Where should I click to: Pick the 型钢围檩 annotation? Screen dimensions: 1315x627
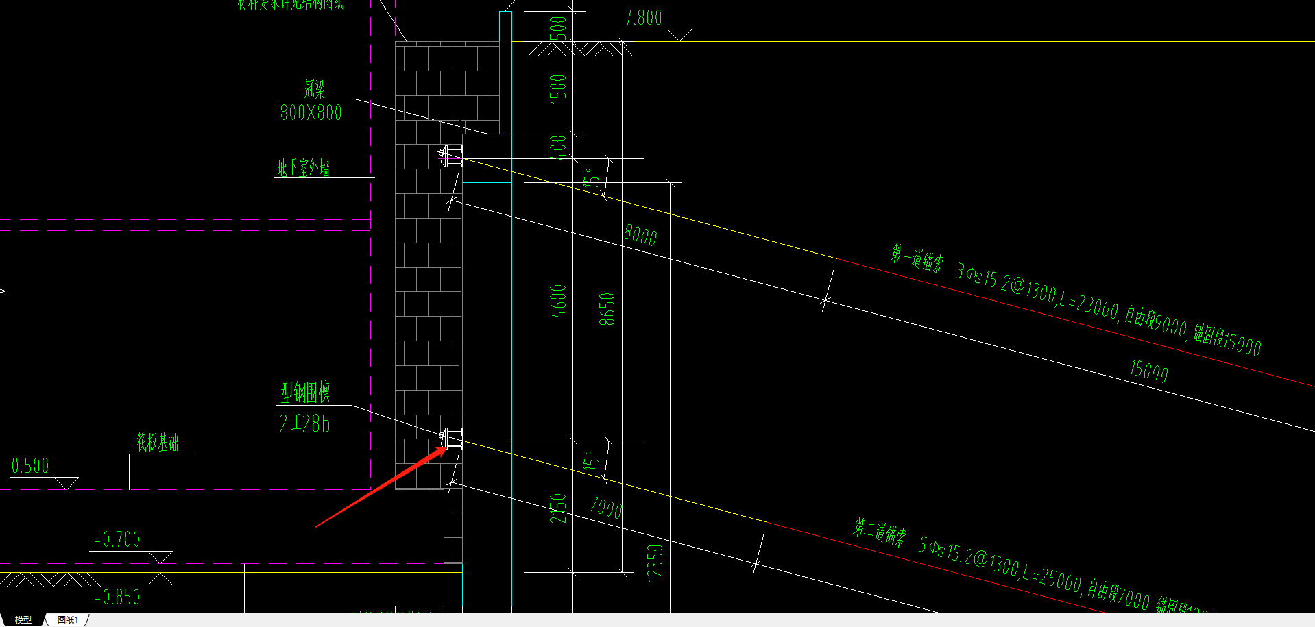pyautogui.click(x=305, y=393)
